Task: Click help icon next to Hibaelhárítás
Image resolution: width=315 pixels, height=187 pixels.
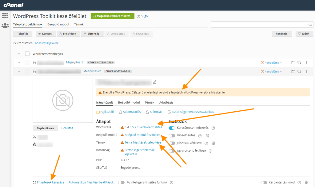Action: [200, 136]
